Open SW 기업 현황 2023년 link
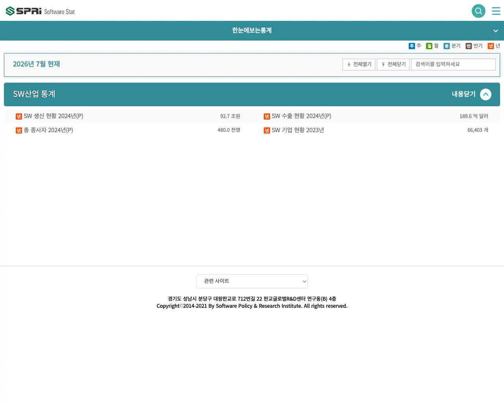The width and height of the screenshot is (504, 403). click(298, 130)
